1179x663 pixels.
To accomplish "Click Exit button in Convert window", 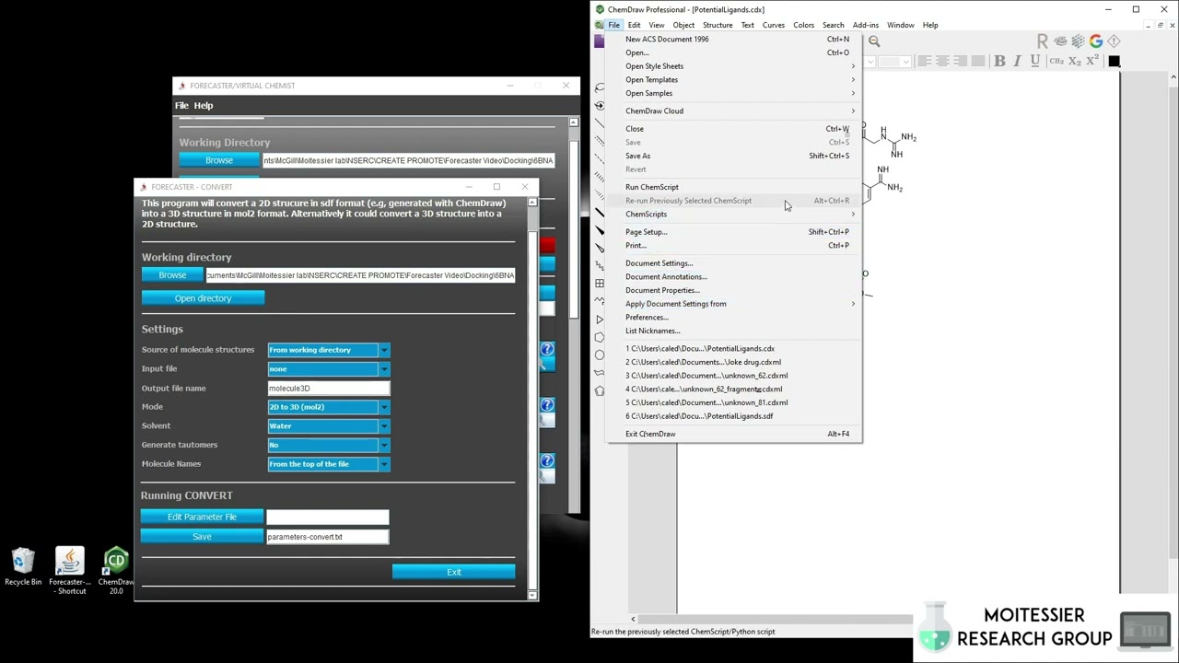I will [454, 572].
